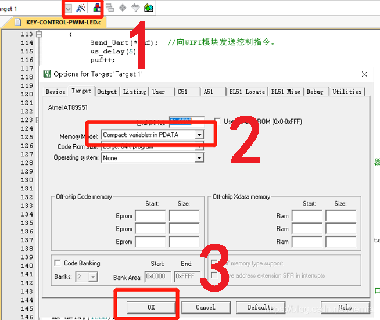Screen dimensions: 380x320
Task: Open the target selection dropdown arrow
Action: point(69,9)
